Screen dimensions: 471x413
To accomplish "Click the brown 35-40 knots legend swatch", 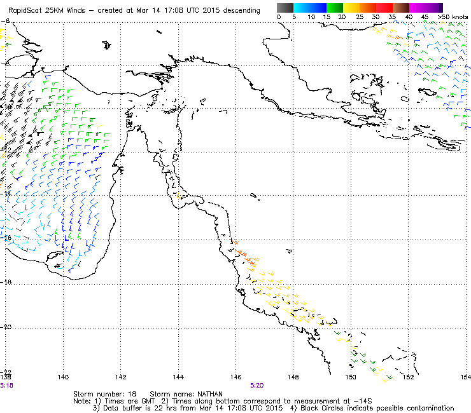I will click(x=401, y=8).
